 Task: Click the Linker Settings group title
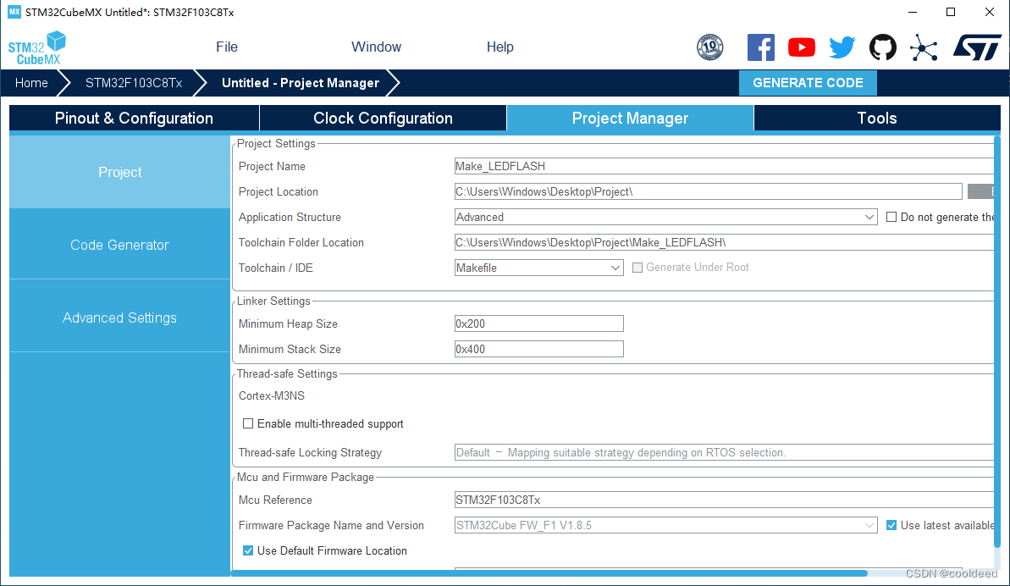(273, 301)
